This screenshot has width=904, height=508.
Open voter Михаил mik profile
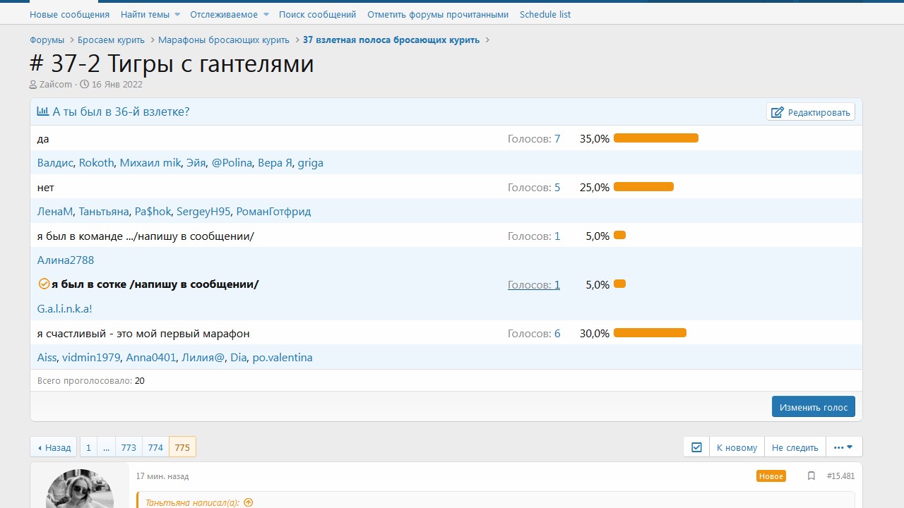pos(150,163)
